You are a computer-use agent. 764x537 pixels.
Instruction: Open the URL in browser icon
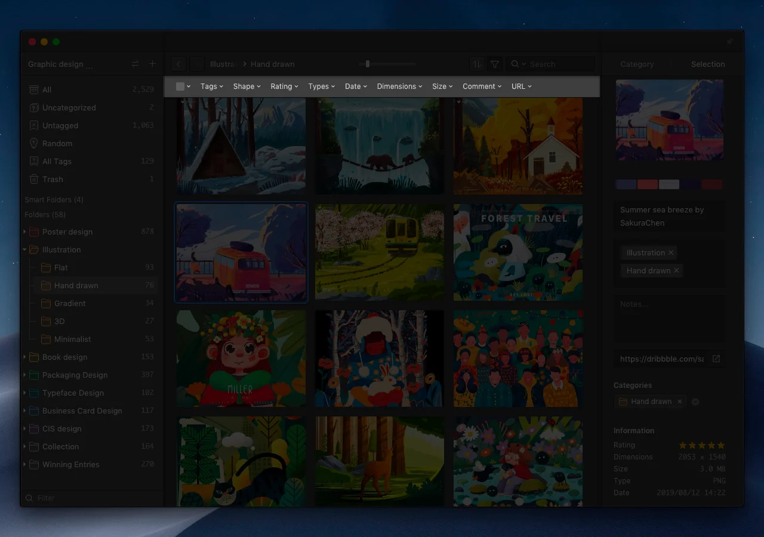[x=716, y=359]
